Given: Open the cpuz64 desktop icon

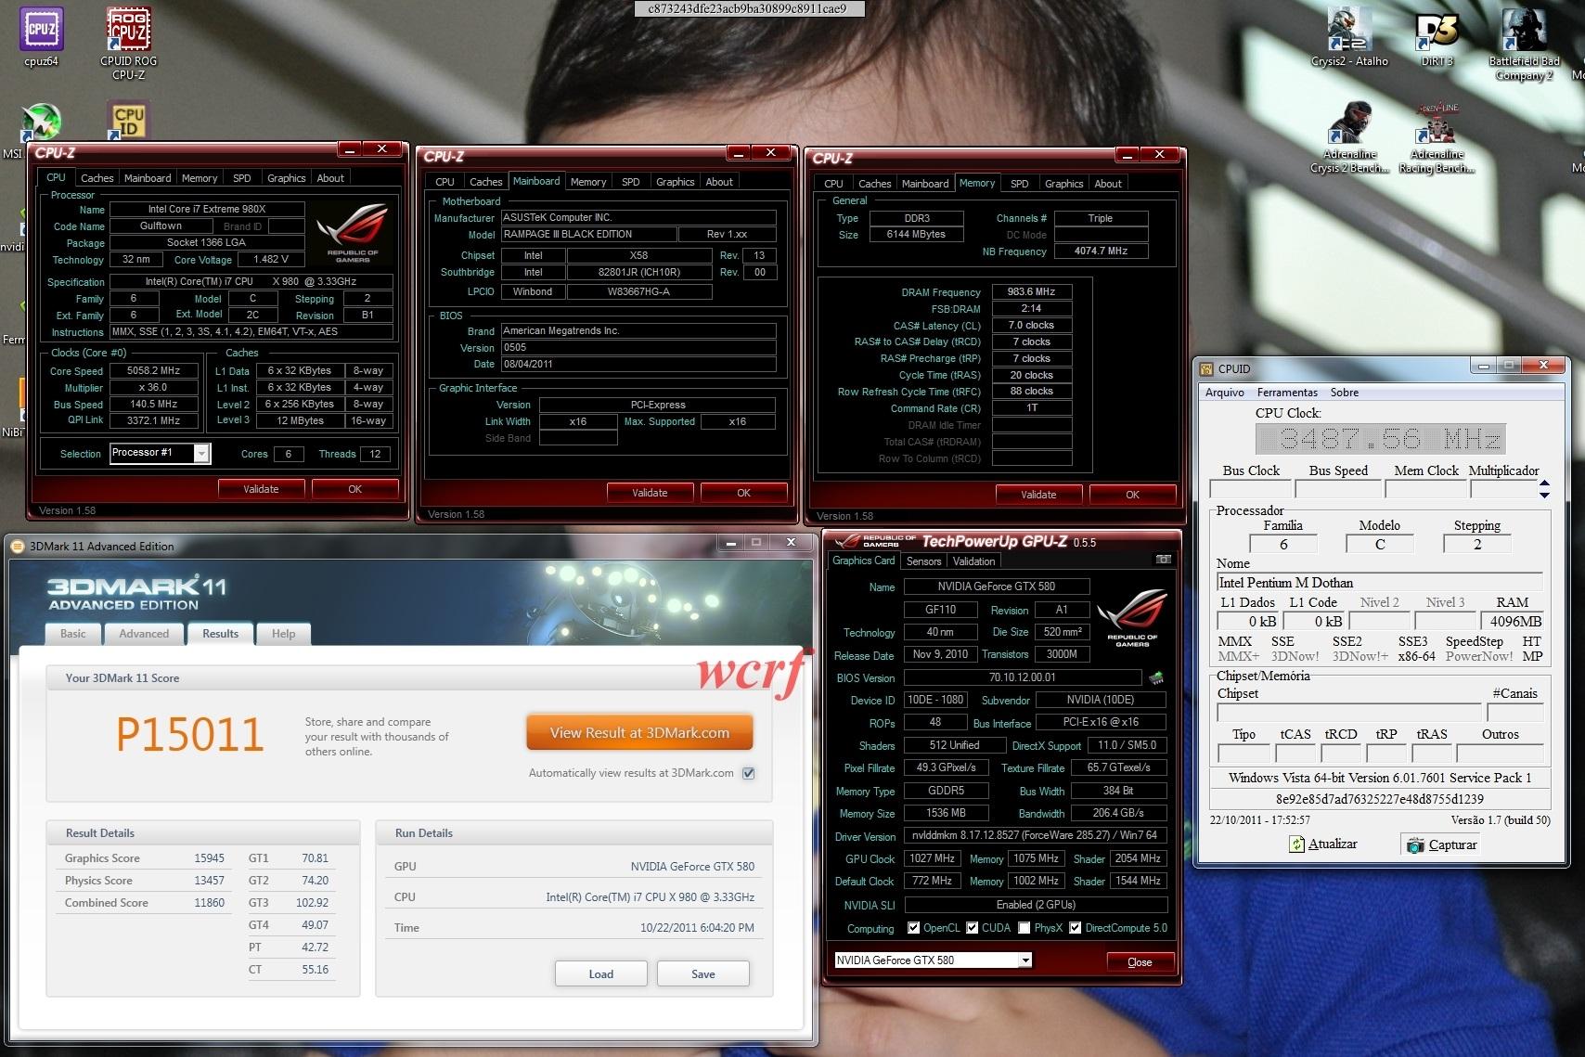Looking at the screenshot, I should pyautogui.click(x=41, y=37).
